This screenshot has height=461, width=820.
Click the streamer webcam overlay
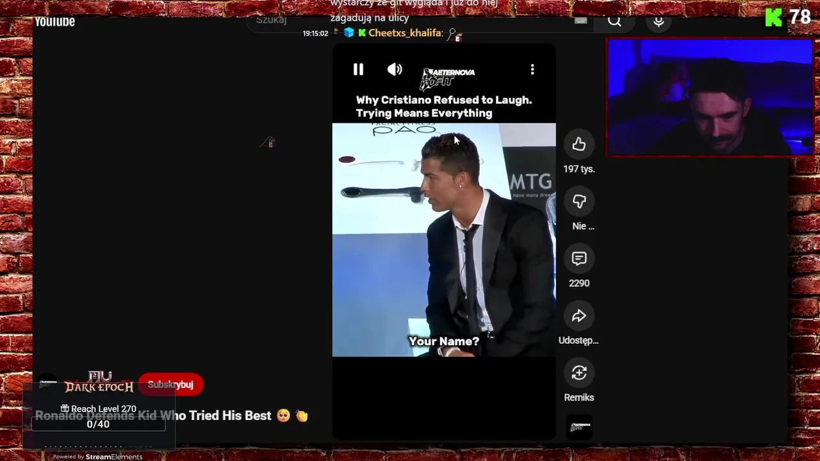click(710, 97)
